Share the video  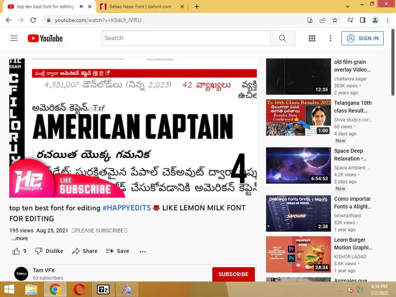85,251
